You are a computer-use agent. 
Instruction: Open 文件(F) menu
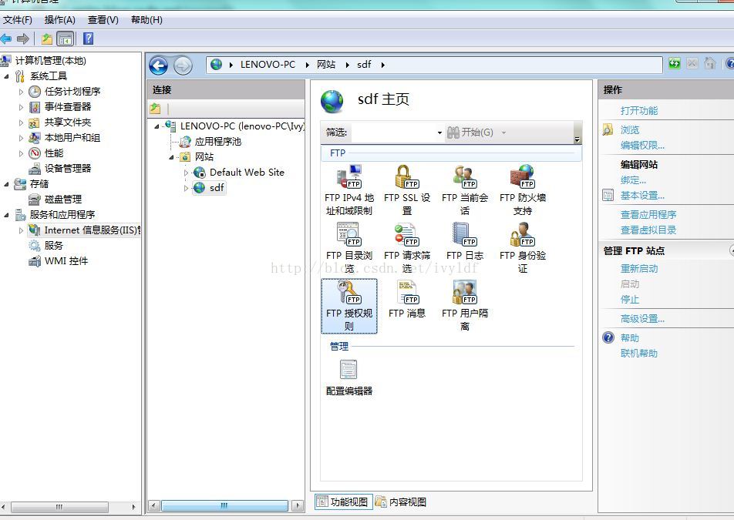click(x=18, y=19)
